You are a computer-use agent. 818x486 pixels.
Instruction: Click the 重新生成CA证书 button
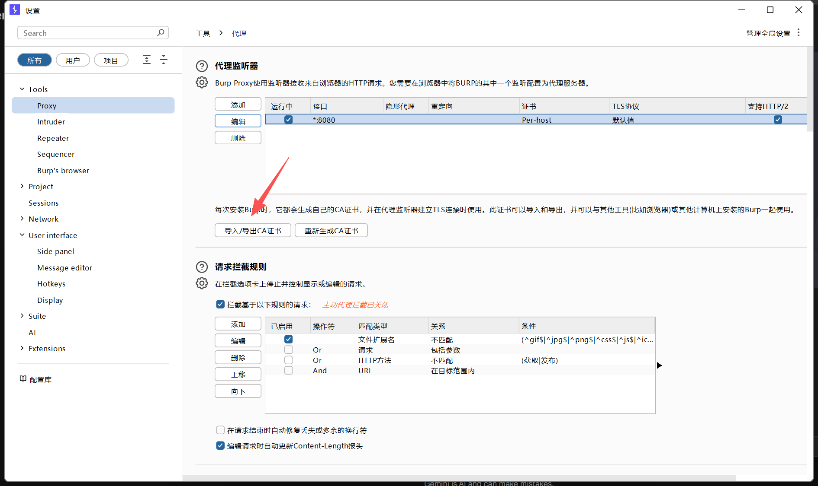331,231
